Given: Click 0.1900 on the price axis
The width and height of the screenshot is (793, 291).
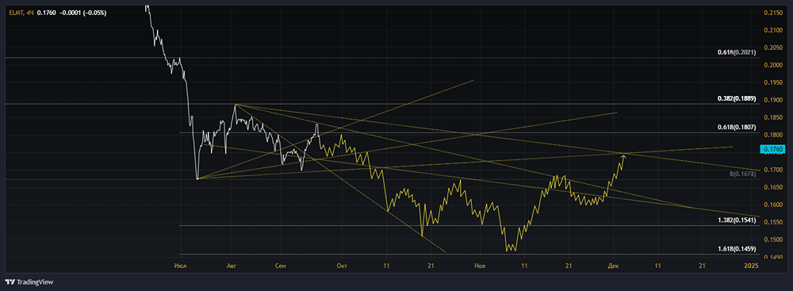Looking at the screenshot, I should click(774, 100).
